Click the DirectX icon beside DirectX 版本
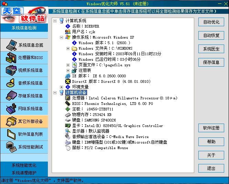Image resolution: width=229 pixels, height=184 pixels. (68, 81)
